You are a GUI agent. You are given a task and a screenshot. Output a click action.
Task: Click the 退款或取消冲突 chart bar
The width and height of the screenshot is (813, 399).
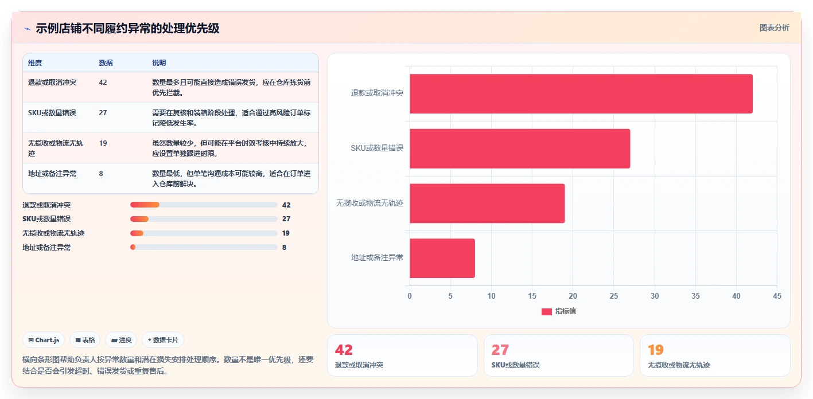pyautogui.click(x=581, y=93)
